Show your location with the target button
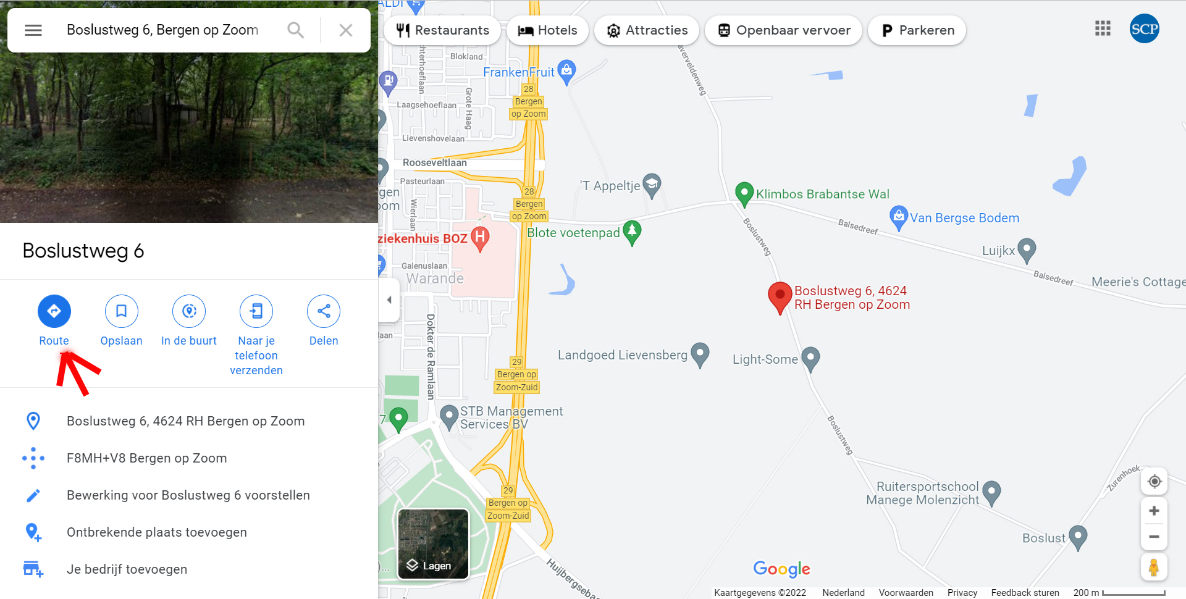Image resolution: width=1186 pixels, height=599 pixels. [x=1154, y=481]
